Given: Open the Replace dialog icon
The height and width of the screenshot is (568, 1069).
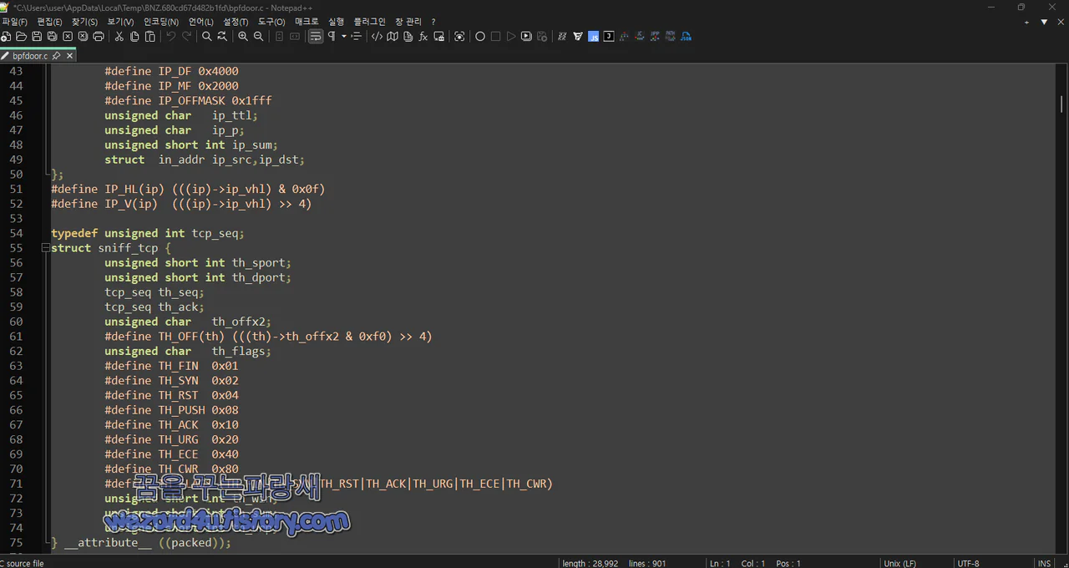Looking at the screenshot, I should pyautogui.click(x=222, y=37).
